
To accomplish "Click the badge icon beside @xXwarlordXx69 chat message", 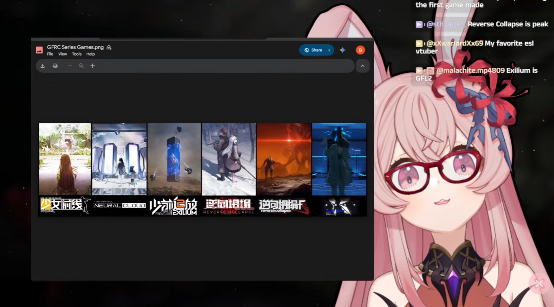I will coord(419,44).
